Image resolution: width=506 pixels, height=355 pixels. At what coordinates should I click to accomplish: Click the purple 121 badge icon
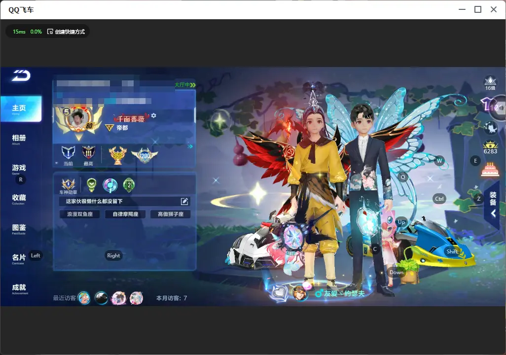[492, 105]
